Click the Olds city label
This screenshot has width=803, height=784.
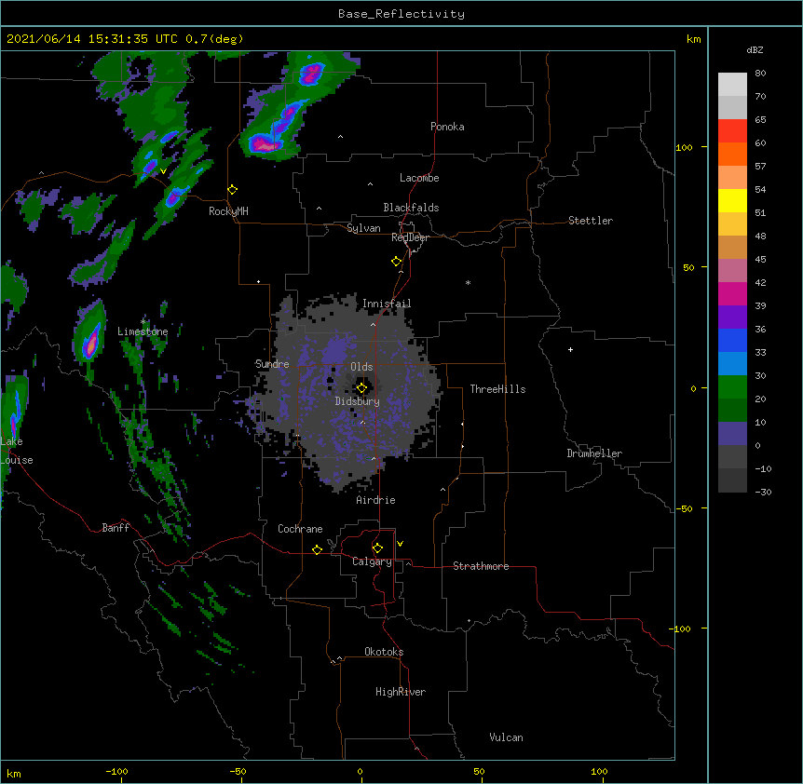[361, 367]
